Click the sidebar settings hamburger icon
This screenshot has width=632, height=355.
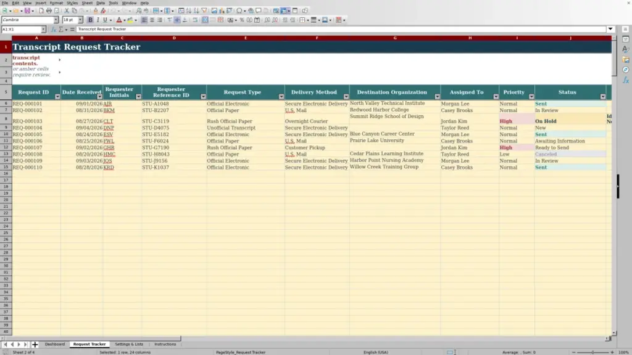(x=626, y=30)
